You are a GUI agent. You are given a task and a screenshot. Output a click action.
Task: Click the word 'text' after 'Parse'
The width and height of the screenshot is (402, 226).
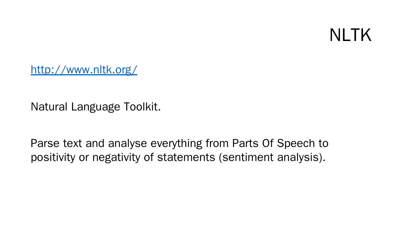coord(72,143)
